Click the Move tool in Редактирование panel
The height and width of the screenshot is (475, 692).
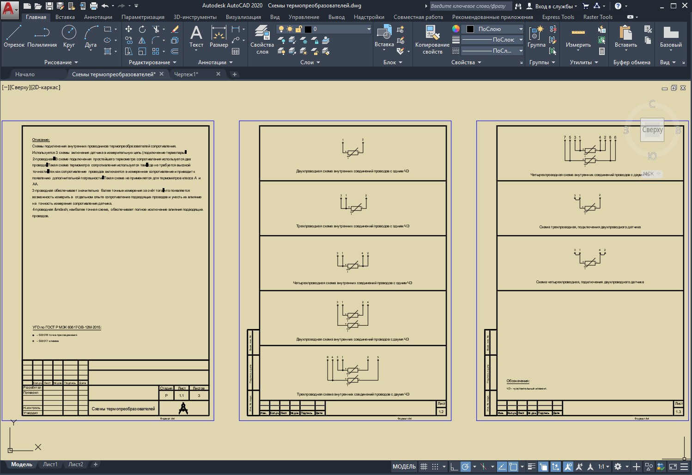tap(129, 29)
